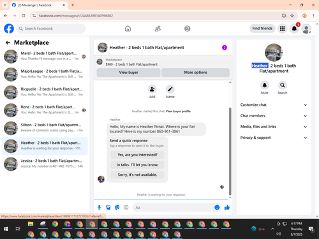Open Chrome's three-dot menu
The width and height of the screenshot is (319, 239).
[313, 16]
